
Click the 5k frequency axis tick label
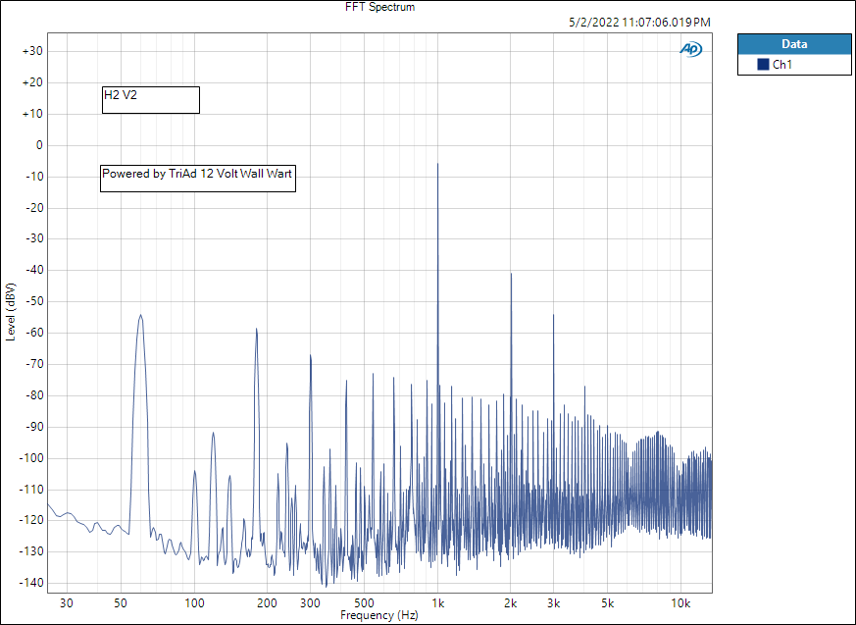(x=608, y=603)
